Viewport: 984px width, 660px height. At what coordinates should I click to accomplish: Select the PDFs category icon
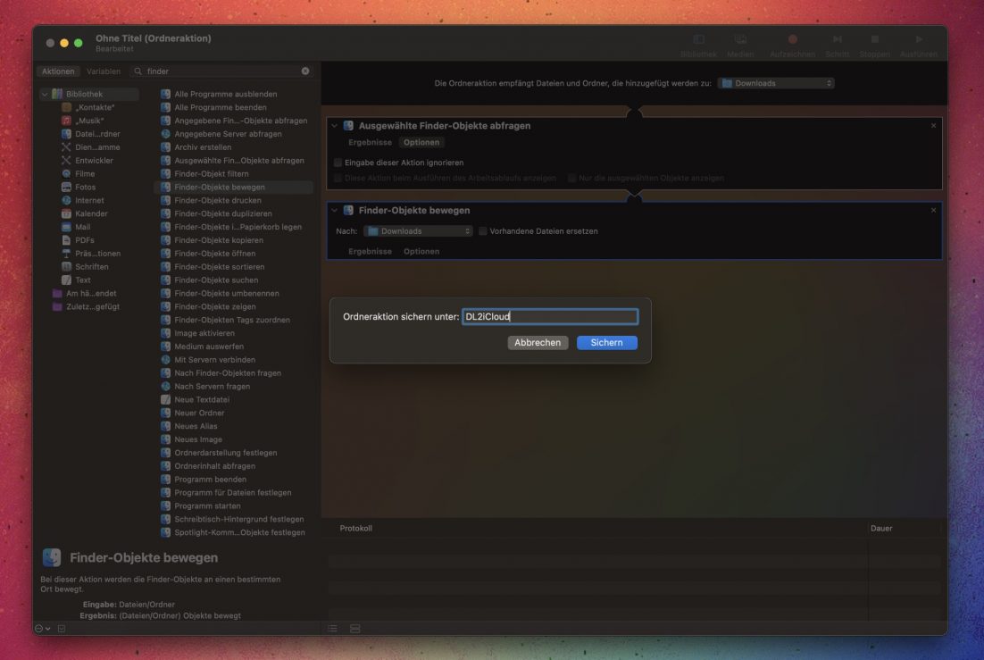pos(66,240)
